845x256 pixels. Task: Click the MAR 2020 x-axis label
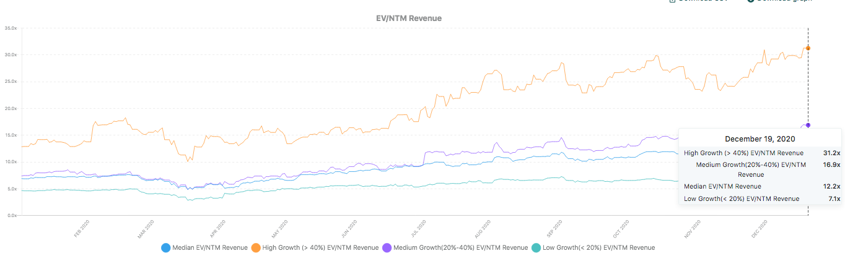[x=147, y=228]
